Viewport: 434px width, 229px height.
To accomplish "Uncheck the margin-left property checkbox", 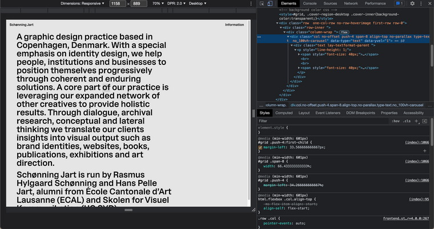I will [x=260, y=147].
